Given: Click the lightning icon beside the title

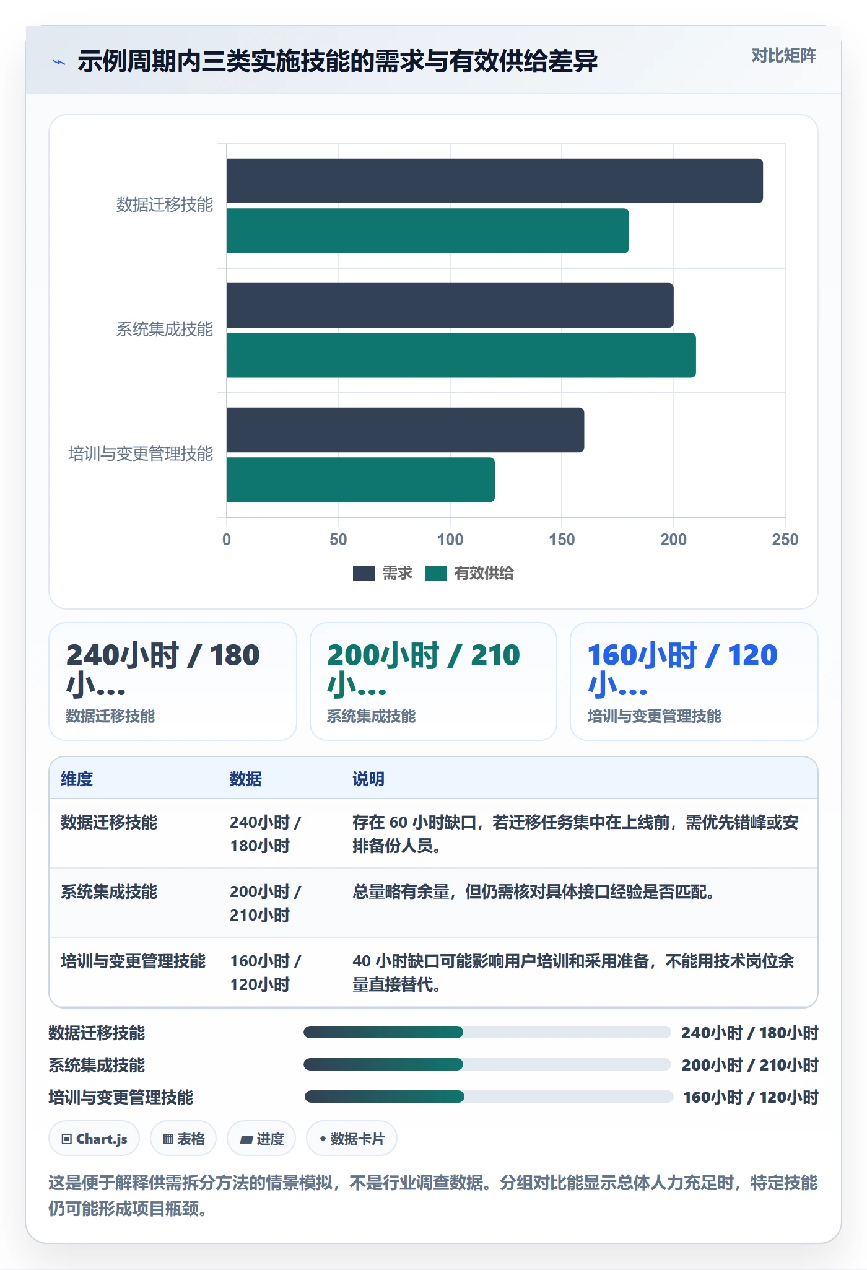Looking at the screenshot, I should tap(59, 62).
